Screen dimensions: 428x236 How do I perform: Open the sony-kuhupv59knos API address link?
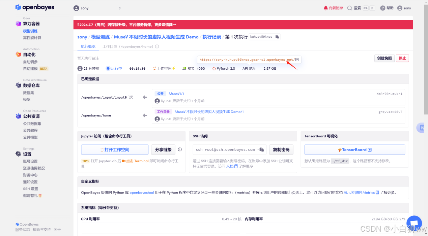249,60
